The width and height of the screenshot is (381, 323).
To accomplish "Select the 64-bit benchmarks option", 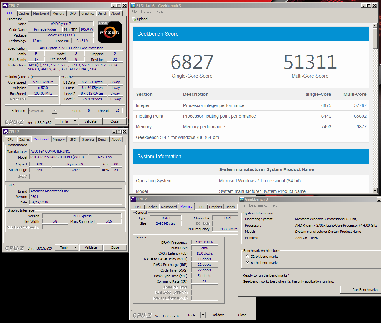I will [248, 263].
